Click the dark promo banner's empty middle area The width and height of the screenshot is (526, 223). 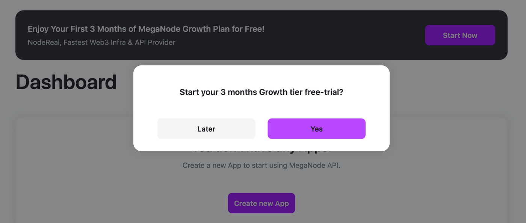pyautogui.click(x=338, y=35)
